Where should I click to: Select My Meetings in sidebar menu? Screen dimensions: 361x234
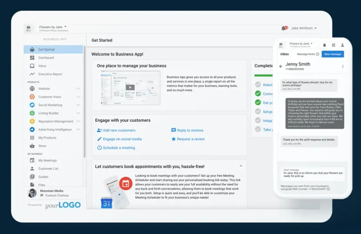click(x=47, y=160)
